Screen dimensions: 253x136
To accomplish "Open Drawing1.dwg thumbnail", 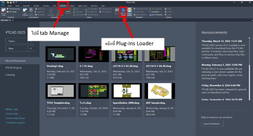I will (61, 54).
